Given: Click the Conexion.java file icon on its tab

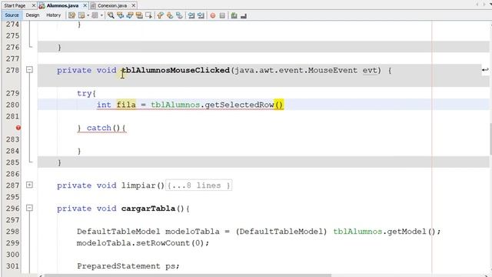Looking at the screenshot, I should tap(93, 5).
